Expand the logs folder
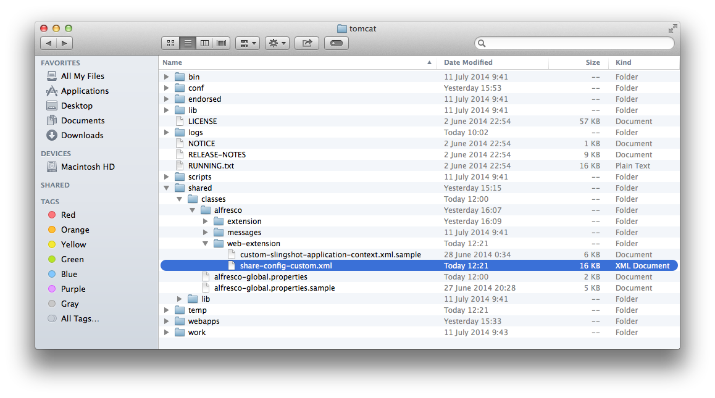This screenshot has width=715, height=398. [167, 133]
